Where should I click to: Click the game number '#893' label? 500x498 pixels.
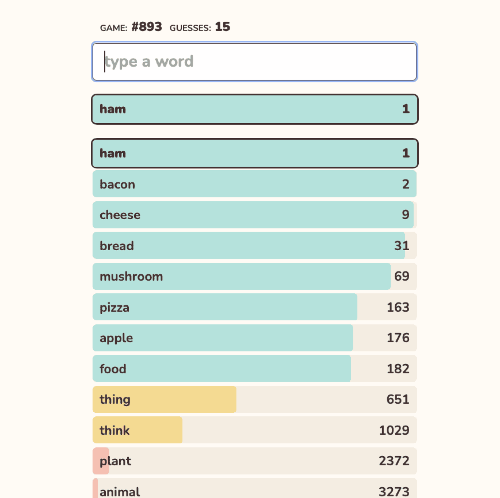point(146,26)
